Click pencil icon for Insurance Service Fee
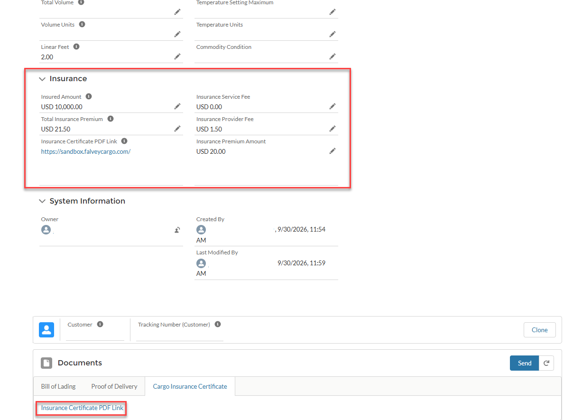573x420 pixels. (x=333, y=107)
